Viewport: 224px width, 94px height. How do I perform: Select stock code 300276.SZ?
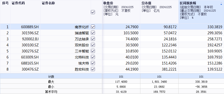[x=30, y=51]
